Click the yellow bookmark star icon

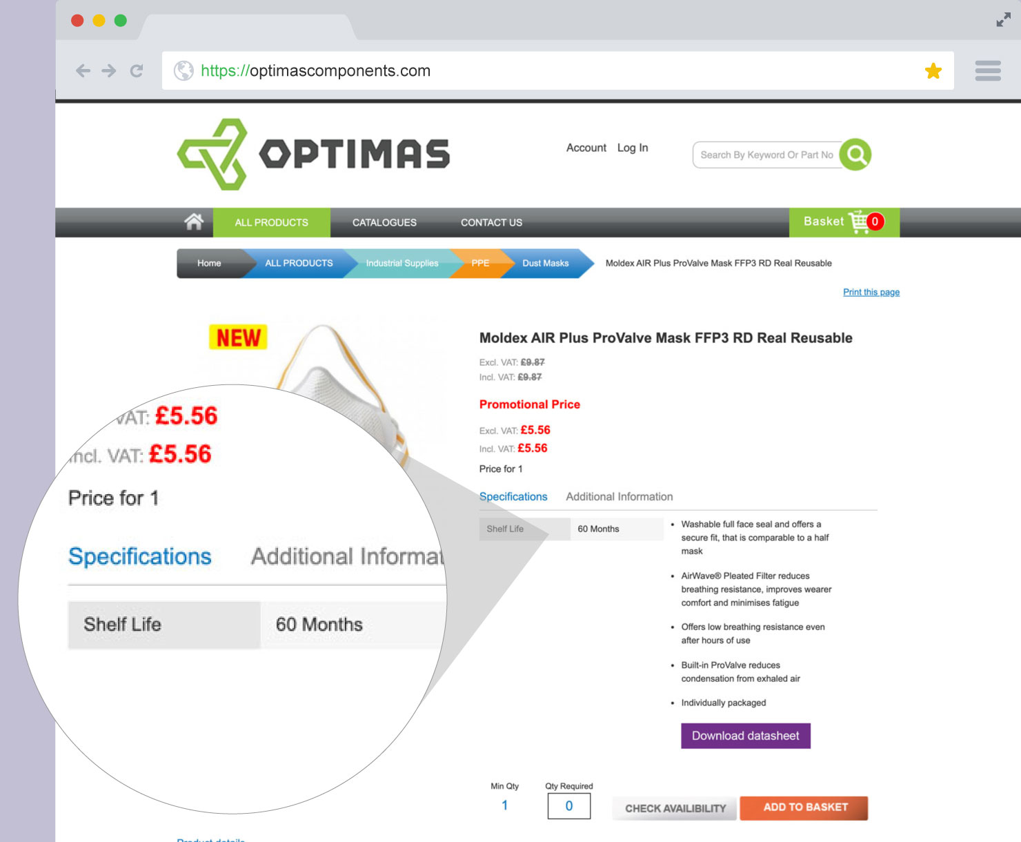933,70
